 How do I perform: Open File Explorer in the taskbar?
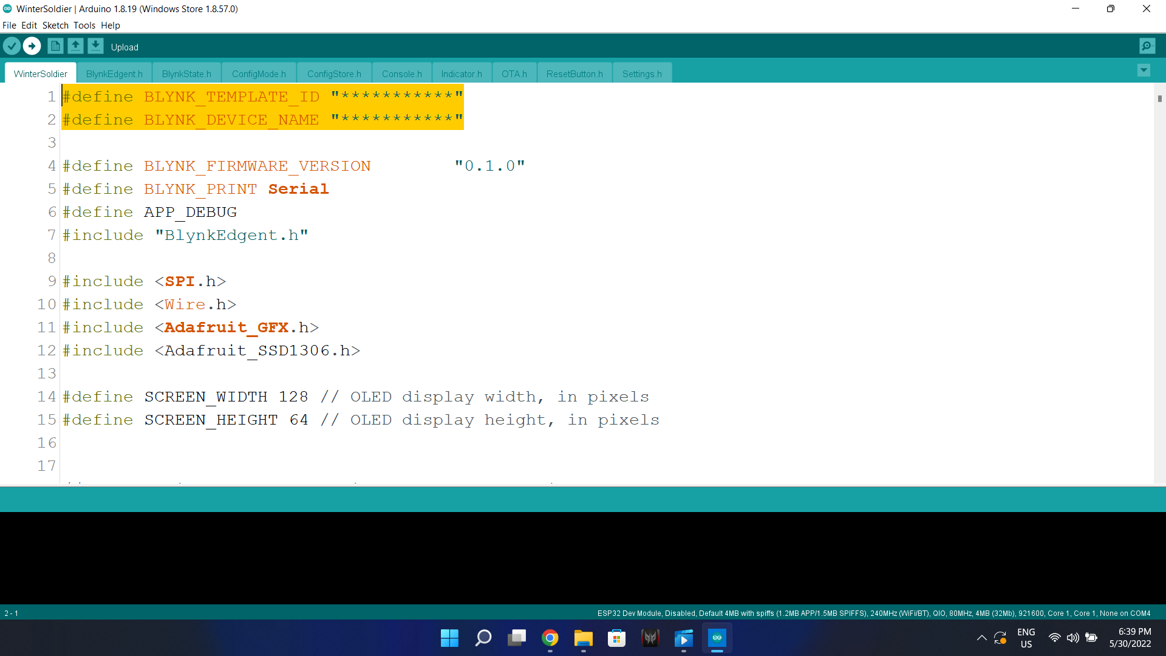click(583, 638)
